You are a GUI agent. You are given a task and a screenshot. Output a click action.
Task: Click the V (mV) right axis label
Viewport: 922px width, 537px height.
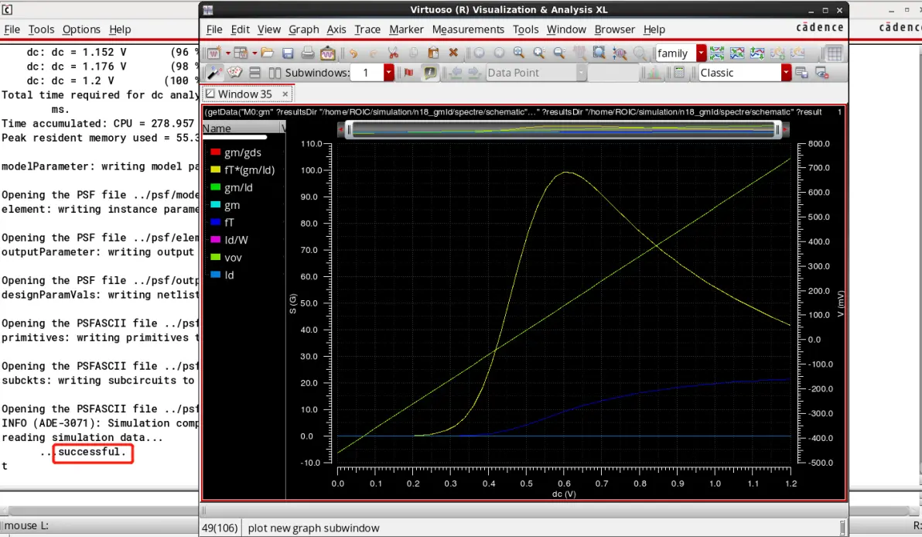[840, 303]
